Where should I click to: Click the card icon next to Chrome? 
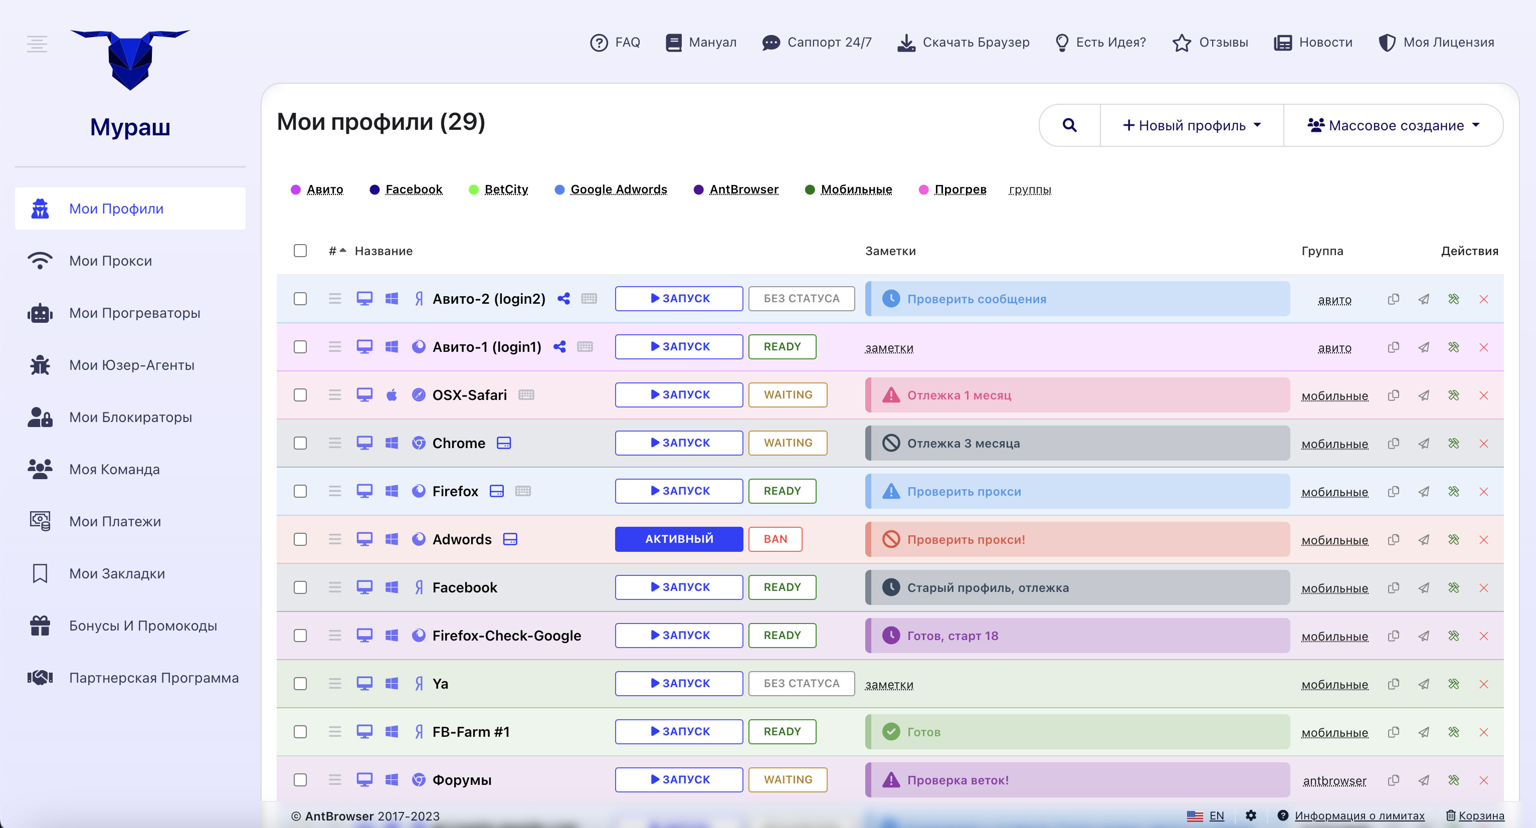504,443
